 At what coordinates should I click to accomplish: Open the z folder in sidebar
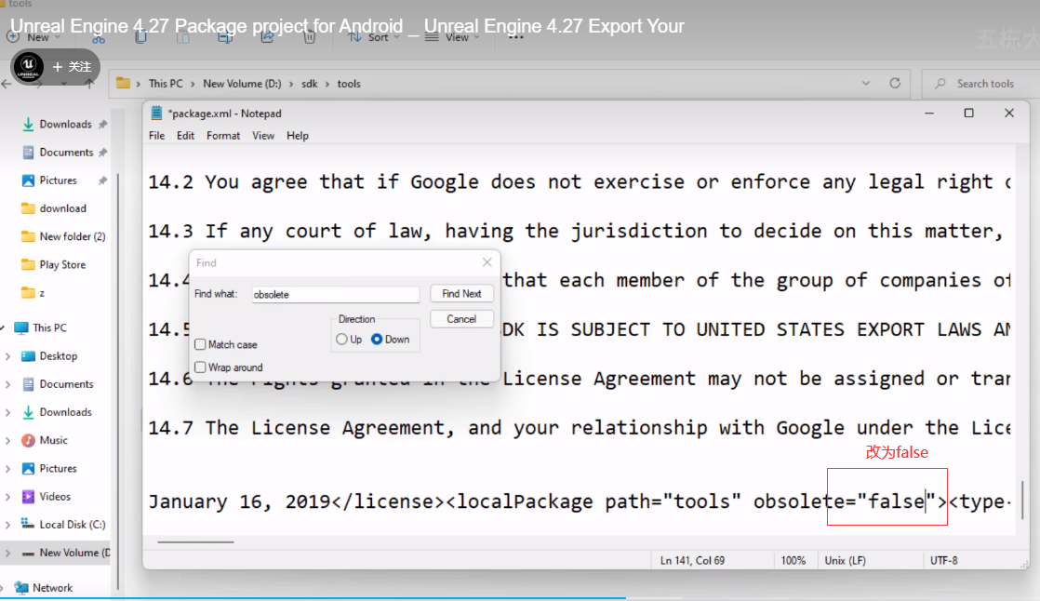33,292
